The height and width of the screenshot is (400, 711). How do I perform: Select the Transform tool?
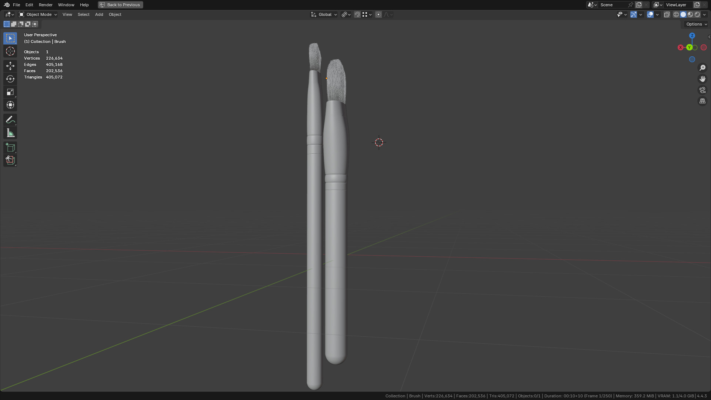coord(10,105)
